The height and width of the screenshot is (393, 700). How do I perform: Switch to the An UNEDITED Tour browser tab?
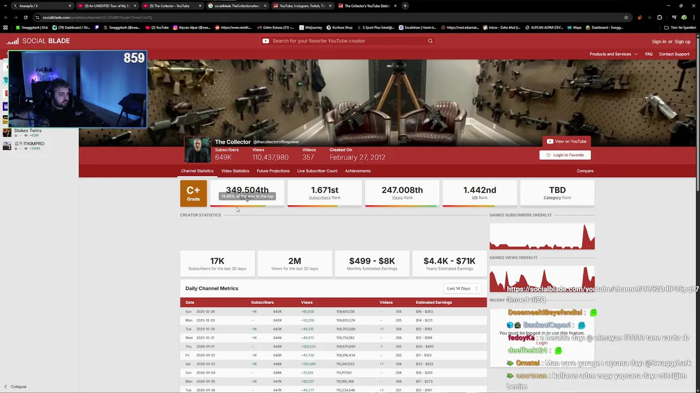pyautogui.click(x=107, y=5)
